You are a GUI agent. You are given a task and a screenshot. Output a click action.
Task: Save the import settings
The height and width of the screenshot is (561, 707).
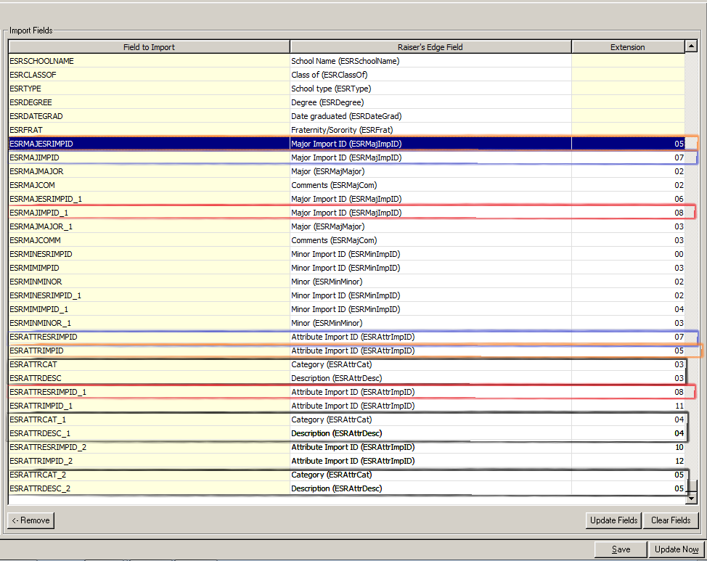621,549
